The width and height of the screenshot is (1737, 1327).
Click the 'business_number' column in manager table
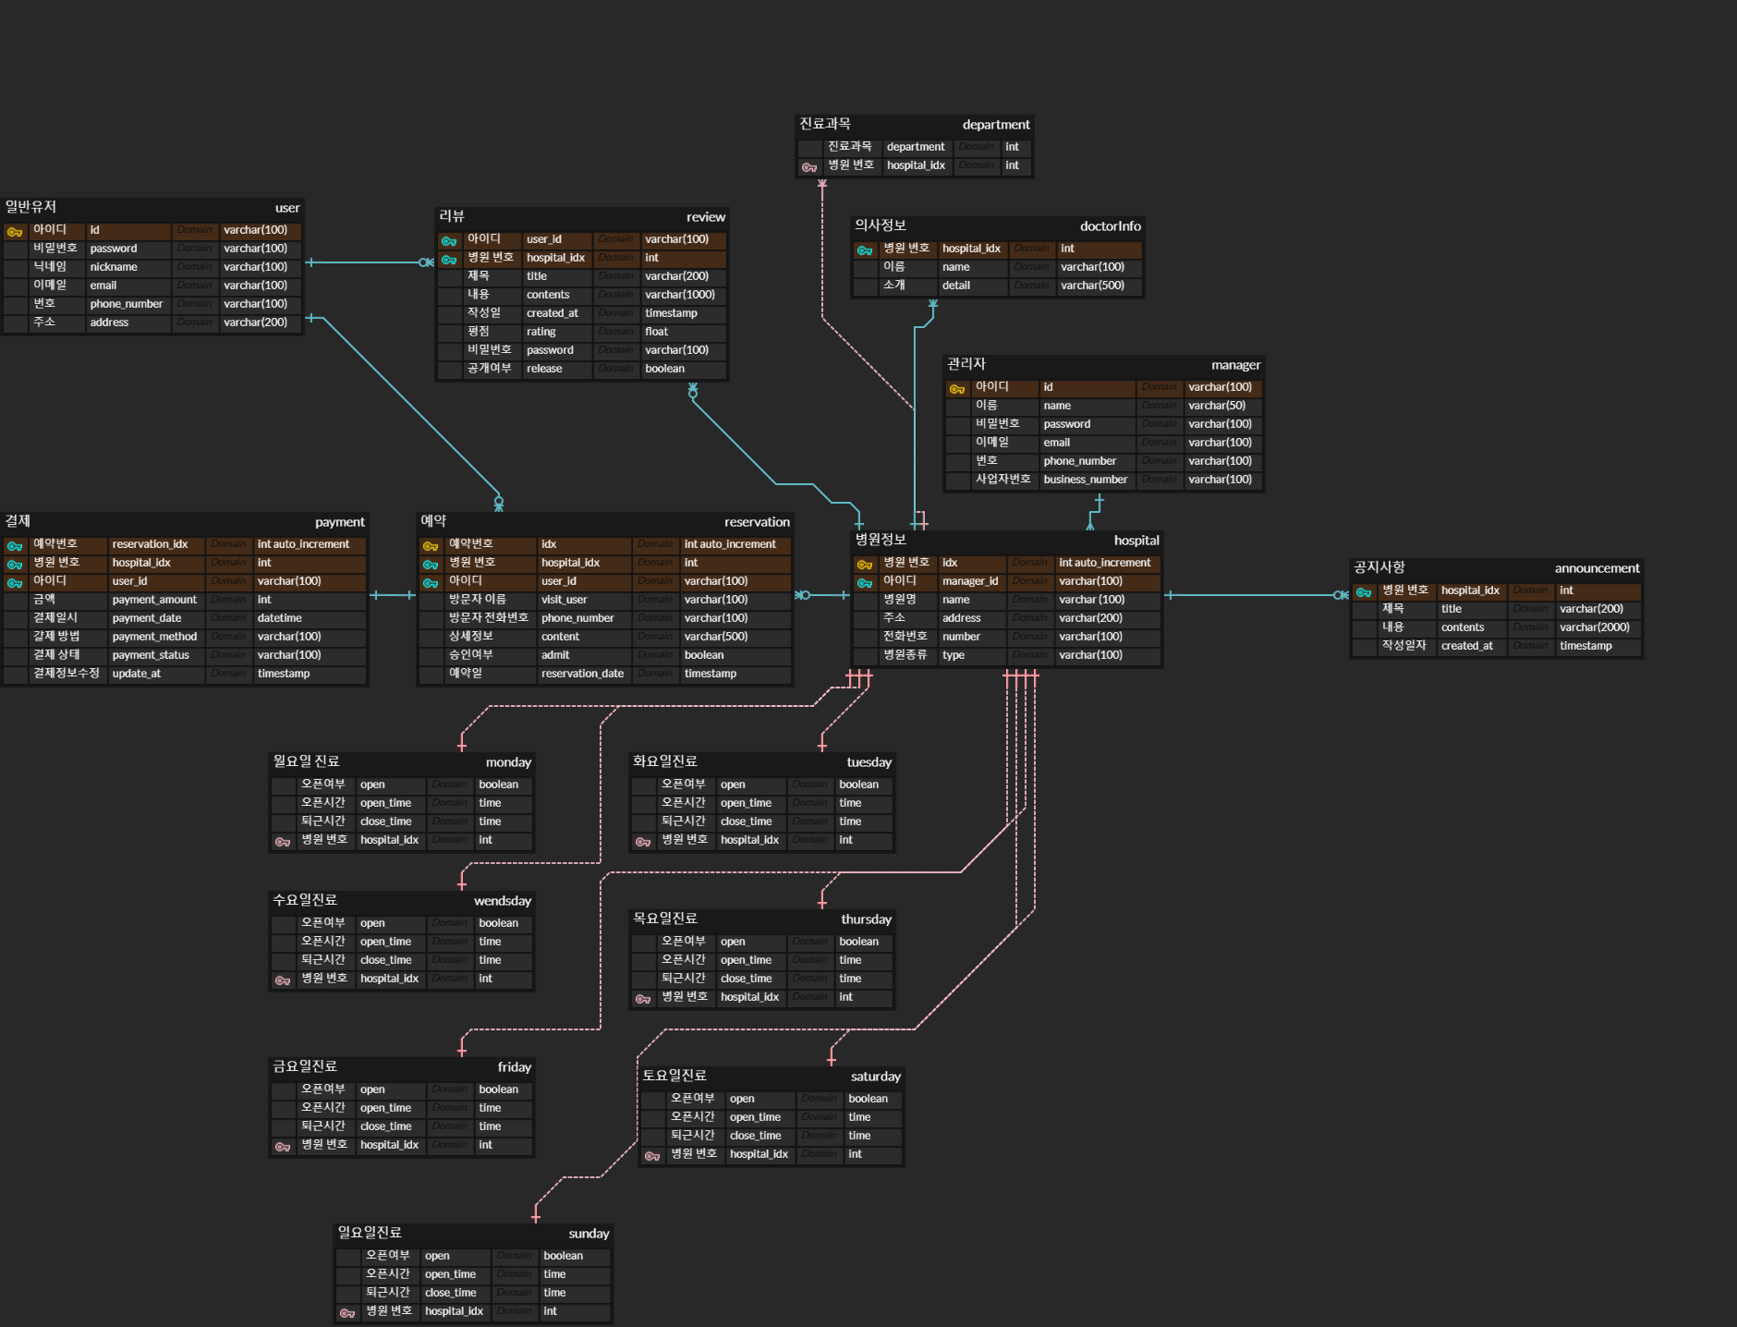coord(1087,480)
